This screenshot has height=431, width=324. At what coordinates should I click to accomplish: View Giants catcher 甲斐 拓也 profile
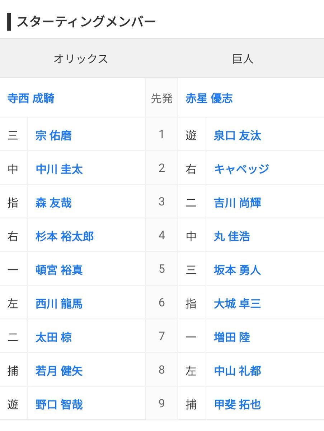click(238, 405)
